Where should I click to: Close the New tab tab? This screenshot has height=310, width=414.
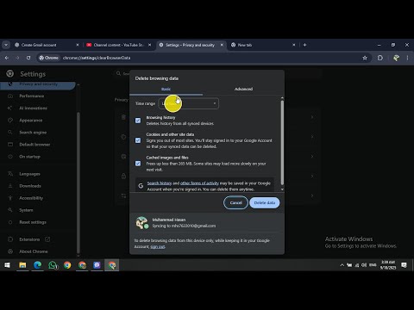pyautogui.click(x=294, y=45)
